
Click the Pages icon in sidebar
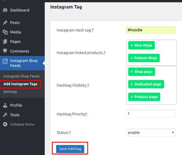pos(5,42)
